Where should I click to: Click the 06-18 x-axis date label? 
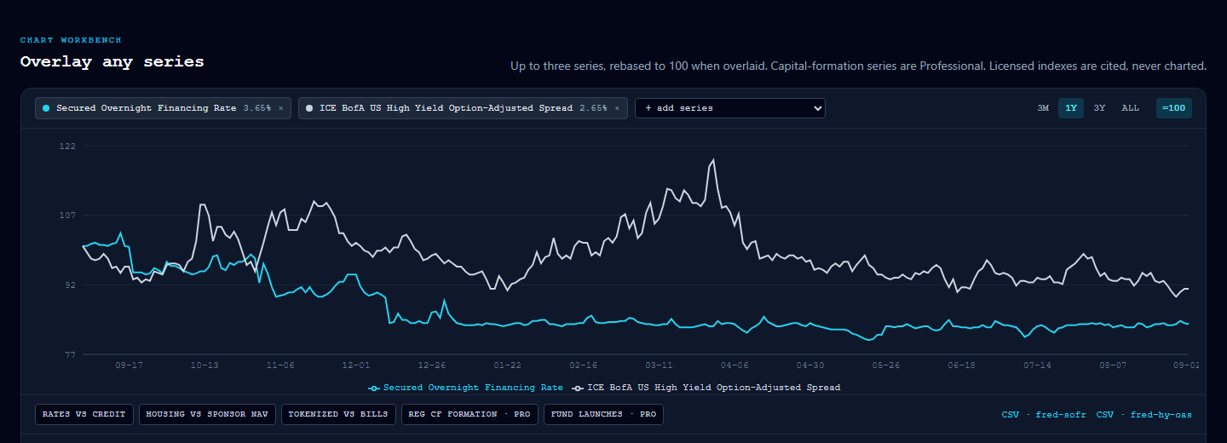[x=962, y=365]
